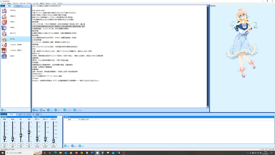Open the 編集 menu
Screen dimensions: 275x155
click(x=9, y=3)
